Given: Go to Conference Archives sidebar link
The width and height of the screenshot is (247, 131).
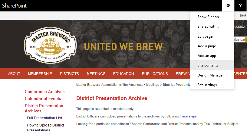Looking at the screenshot, I should coord(44,92).
